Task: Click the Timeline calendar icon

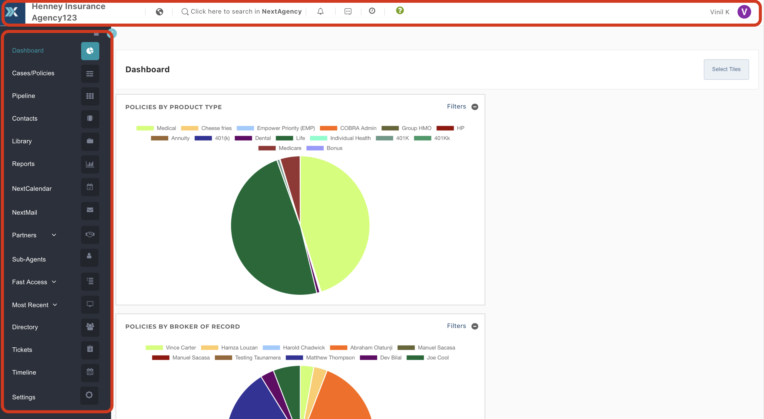Action: click(x=90, y=373)
